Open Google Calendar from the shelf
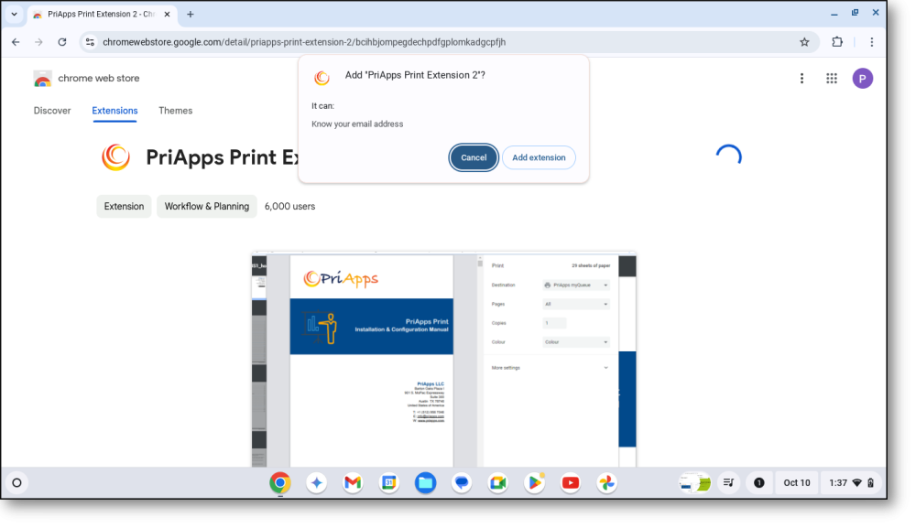The height and width of the screenshot is (528, 916). click(389, 482)
